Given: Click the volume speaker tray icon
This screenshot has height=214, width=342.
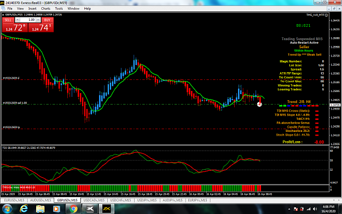Looking at the screenshot, I should 315,209.
